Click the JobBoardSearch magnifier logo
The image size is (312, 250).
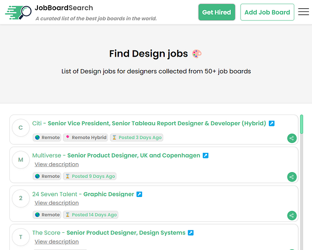point(18,12)
